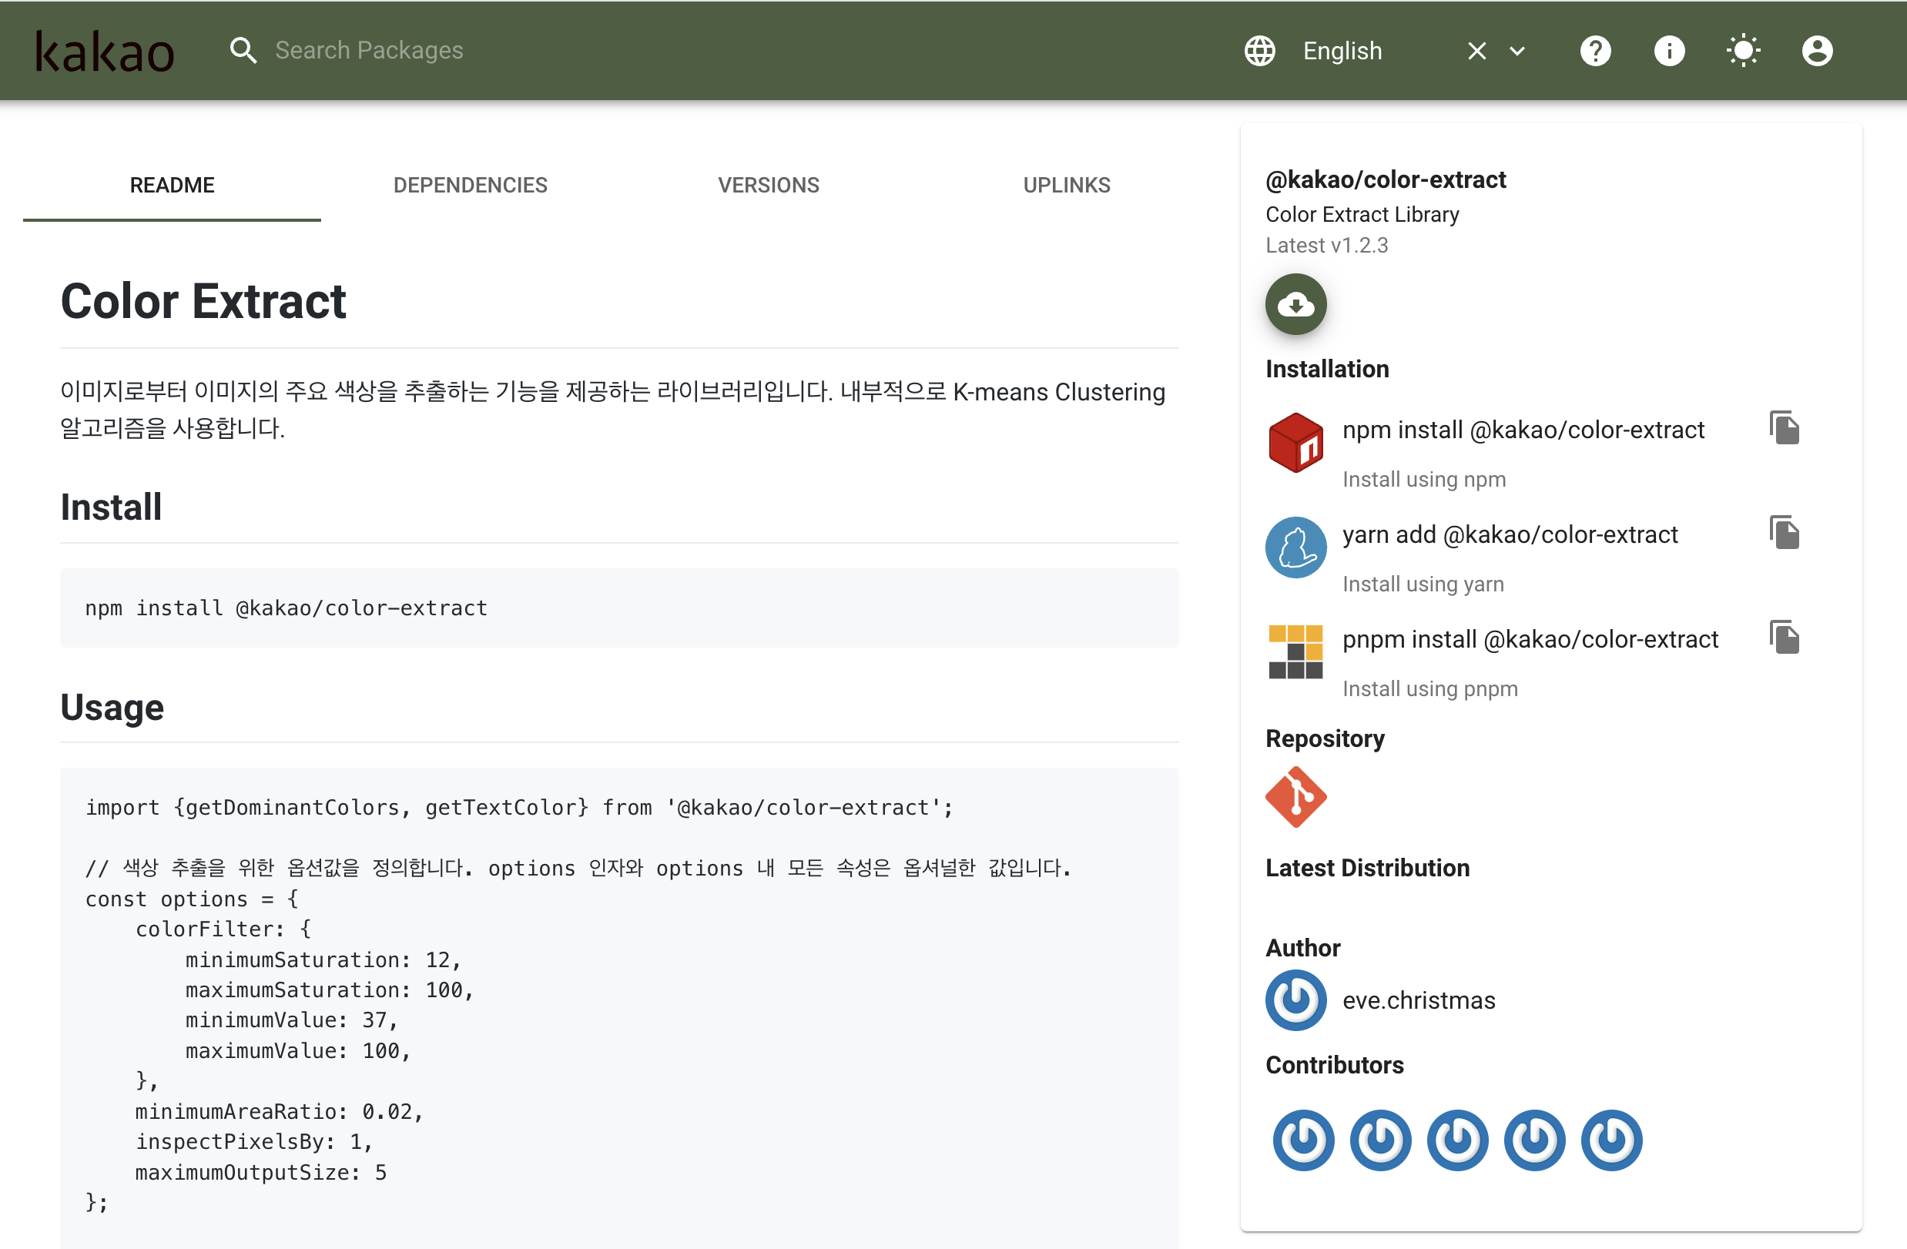Image resolution: width=1907 pixels, height=1249 pixels.
Task: Click the magnifying glass search icon
Action: click(243, 51)
